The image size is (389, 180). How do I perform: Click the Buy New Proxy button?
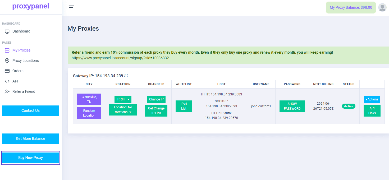point(30,158)
